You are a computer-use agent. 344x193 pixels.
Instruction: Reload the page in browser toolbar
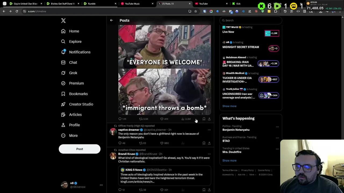[x=17, y=11]
